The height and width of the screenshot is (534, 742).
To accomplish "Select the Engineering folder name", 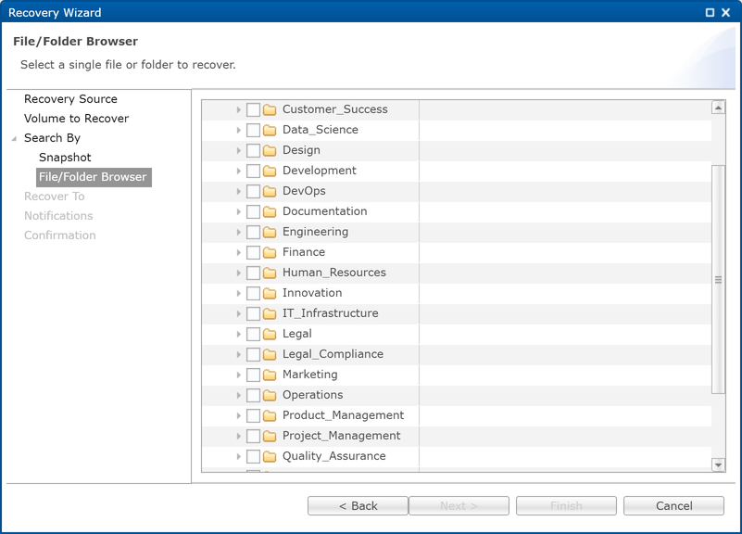I will 315,232.
